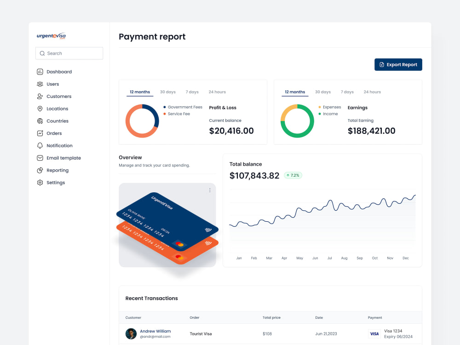The width and height of the screenshot is (460, 345).
Task: Click the Tourist Visa order cell
Action: [201, 334]
